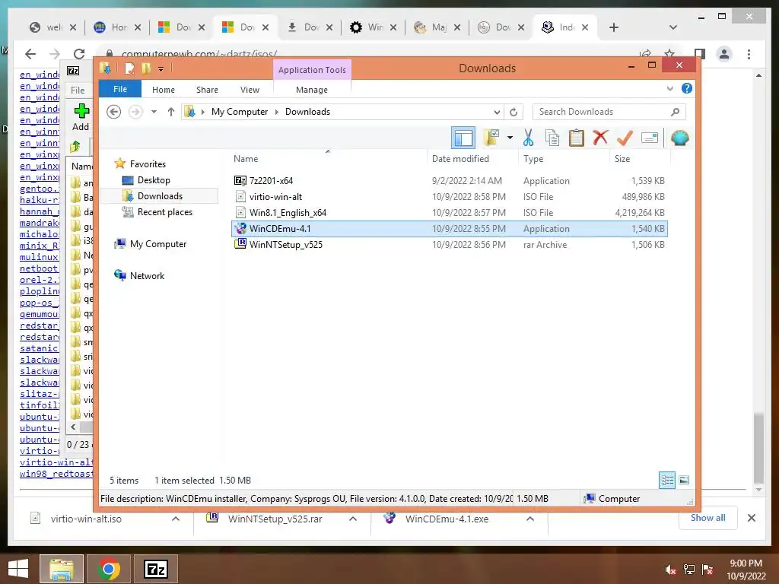Open the Manage ribbon tab
The width and height of the screenshot is (779, 584).
click(312, 90)
